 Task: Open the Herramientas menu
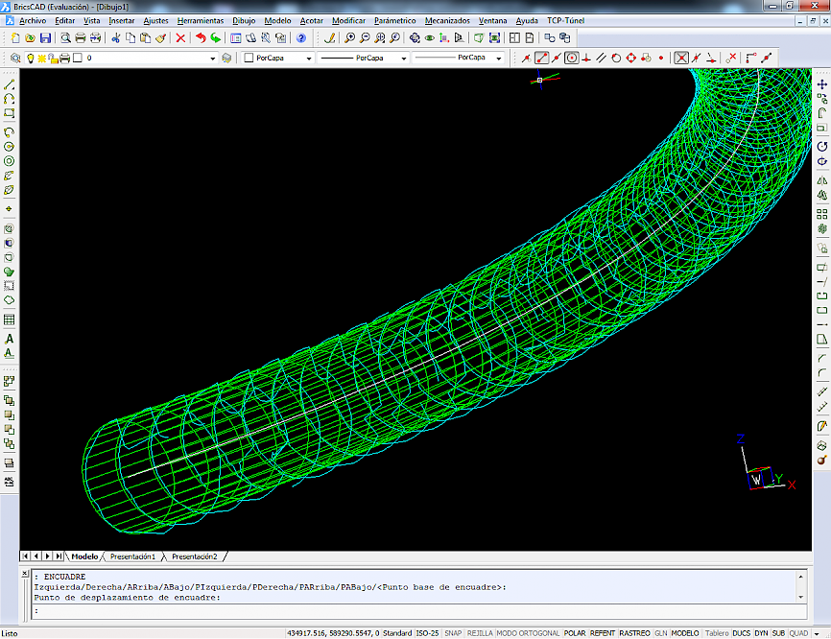(x=201, y=20)
